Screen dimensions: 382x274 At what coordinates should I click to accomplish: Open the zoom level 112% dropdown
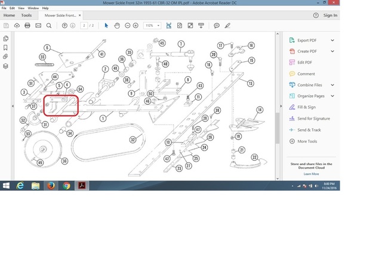coord(152,26)
